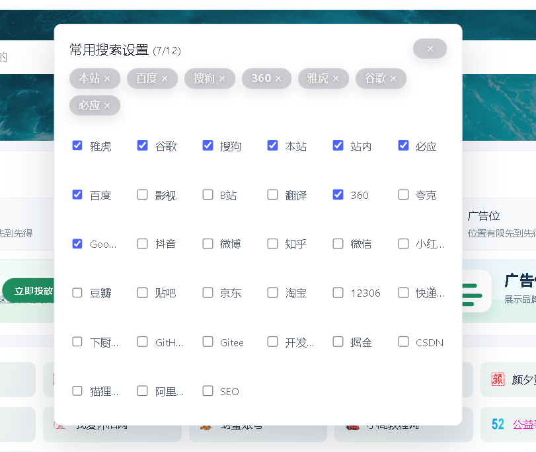Enable the 翻译 search checkbox
536x452 pixels.
tap(272, 194)
